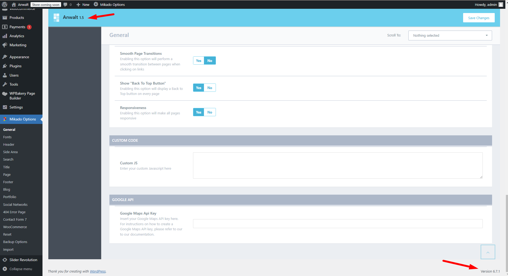Image resolution: width=508 pixels, height=276 pixels.
Task: Open the Anwalt site home icon
Action: click(14, 5)
